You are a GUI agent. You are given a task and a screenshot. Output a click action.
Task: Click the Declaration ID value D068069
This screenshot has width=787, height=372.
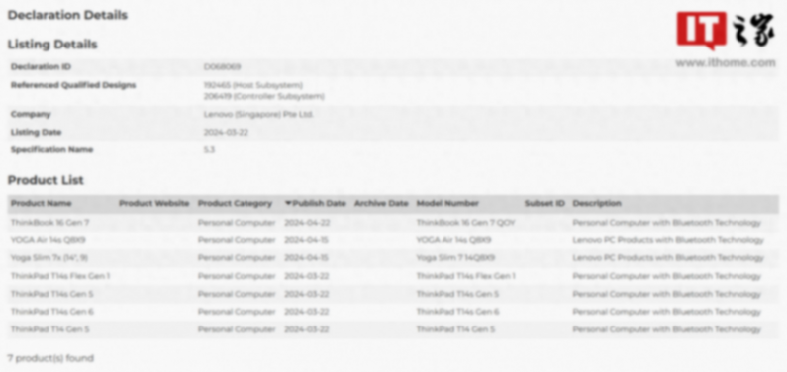[x=222, y=66]
